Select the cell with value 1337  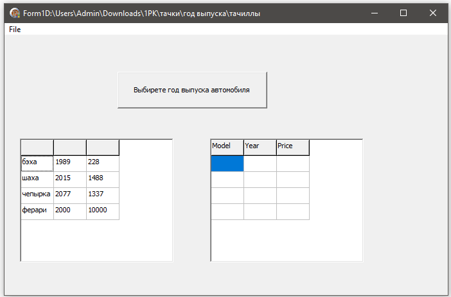tap(103, 196)
